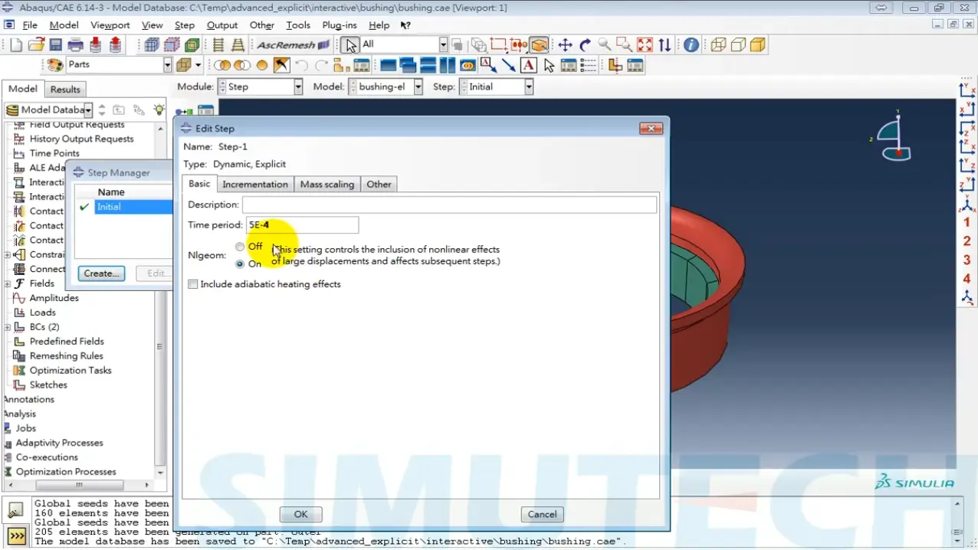Switch to the Results tab

click(65, 90)
